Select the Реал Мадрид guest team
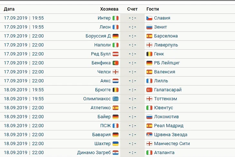Screen dimensions: 235x157 pyautogui.click(x=168, y=126)
